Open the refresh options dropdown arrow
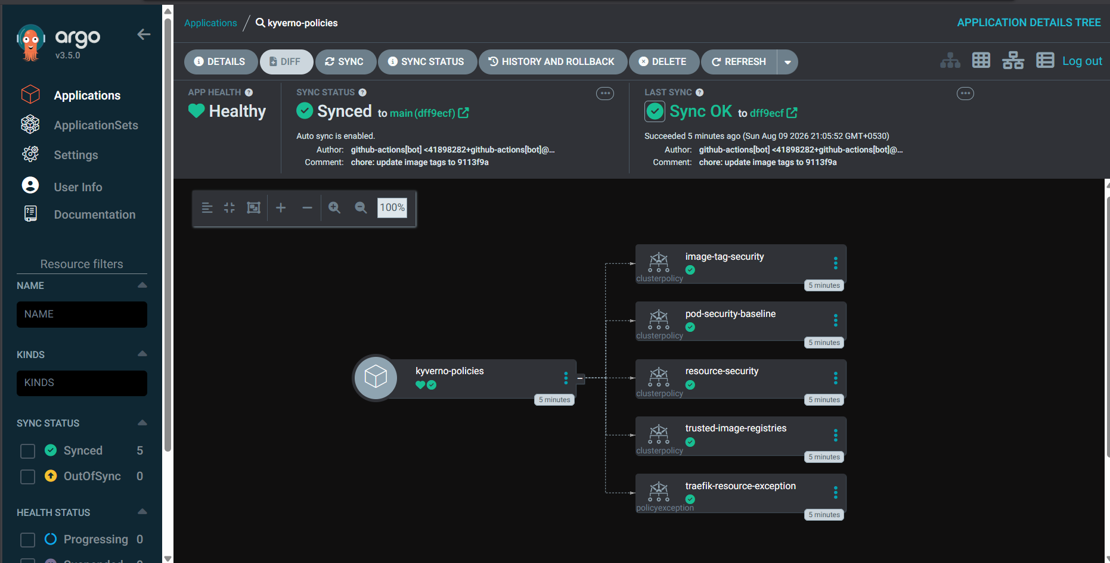Screen dimensions: 1110x563 tap(787, 62)
